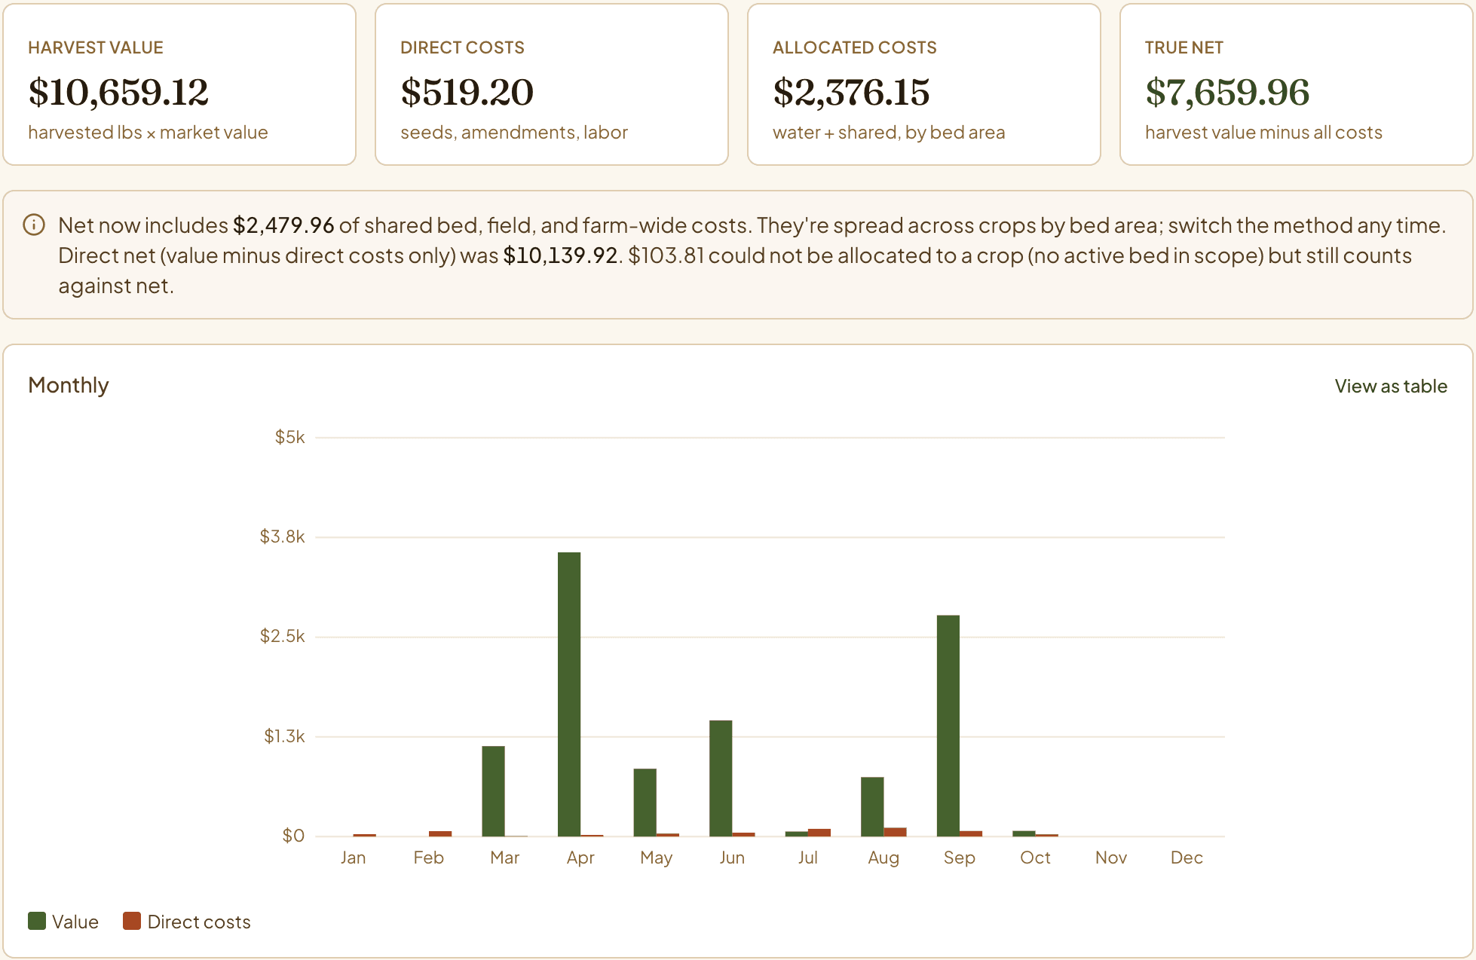Image resolution: width=1476 pixels, height=960 pixels.
Task: Click the September green value bar
Action: tap(948, 726)
